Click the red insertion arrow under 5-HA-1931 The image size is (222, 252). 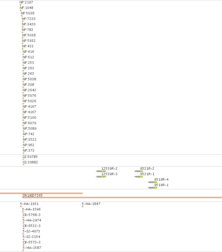[21, 207]
